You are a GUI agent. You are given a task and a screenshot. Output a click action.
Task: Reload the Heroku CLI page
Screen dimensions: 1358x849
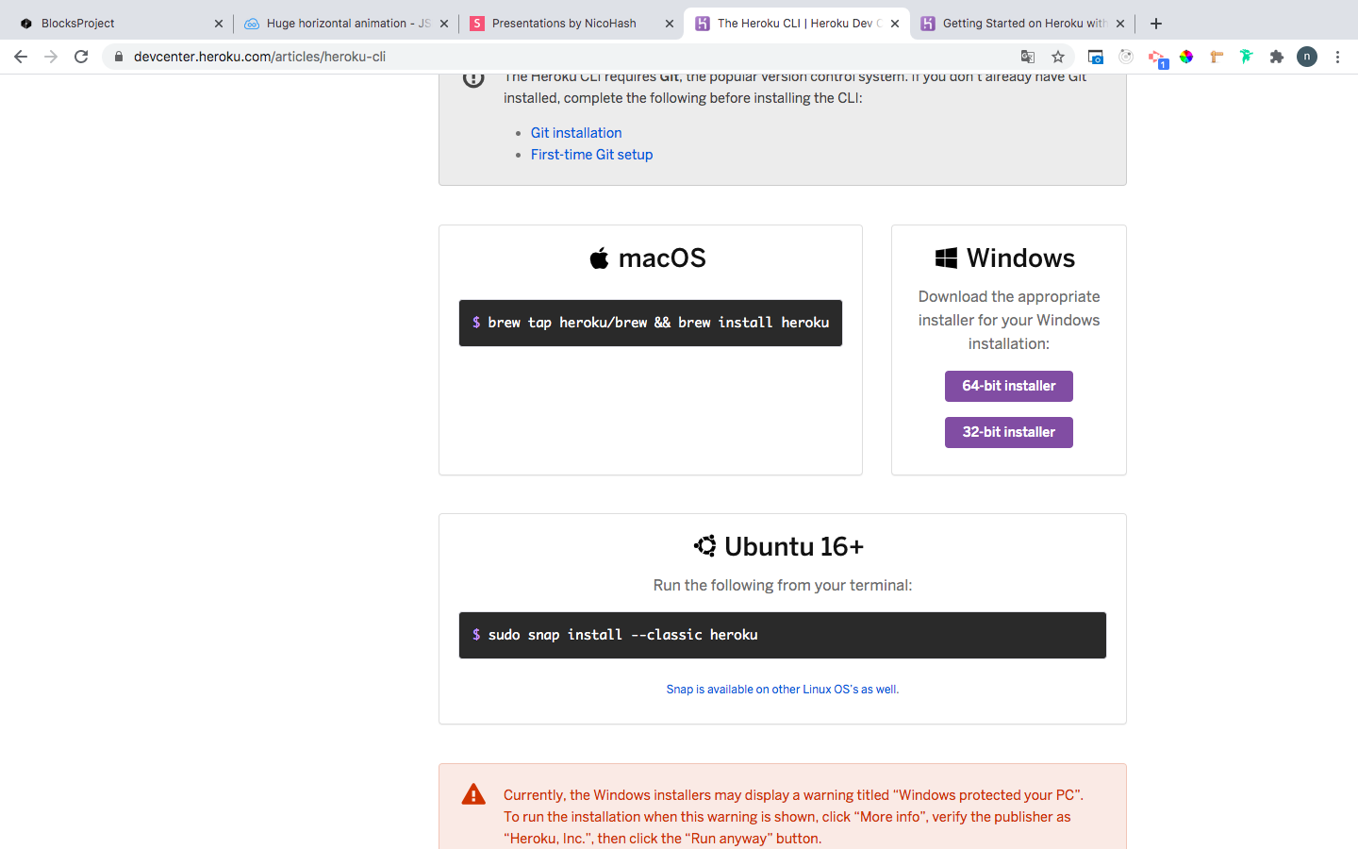coord(81,57)
